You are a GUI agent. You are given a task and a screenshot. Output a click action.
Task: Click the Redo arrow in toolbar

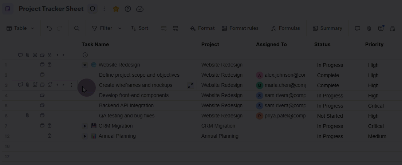pos(59,28)
